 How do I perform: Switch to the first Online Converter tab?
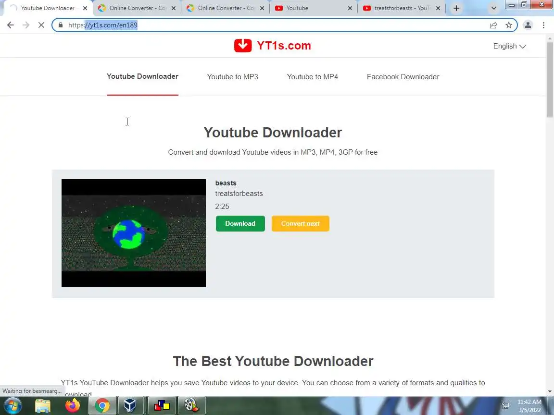point(137,8)
